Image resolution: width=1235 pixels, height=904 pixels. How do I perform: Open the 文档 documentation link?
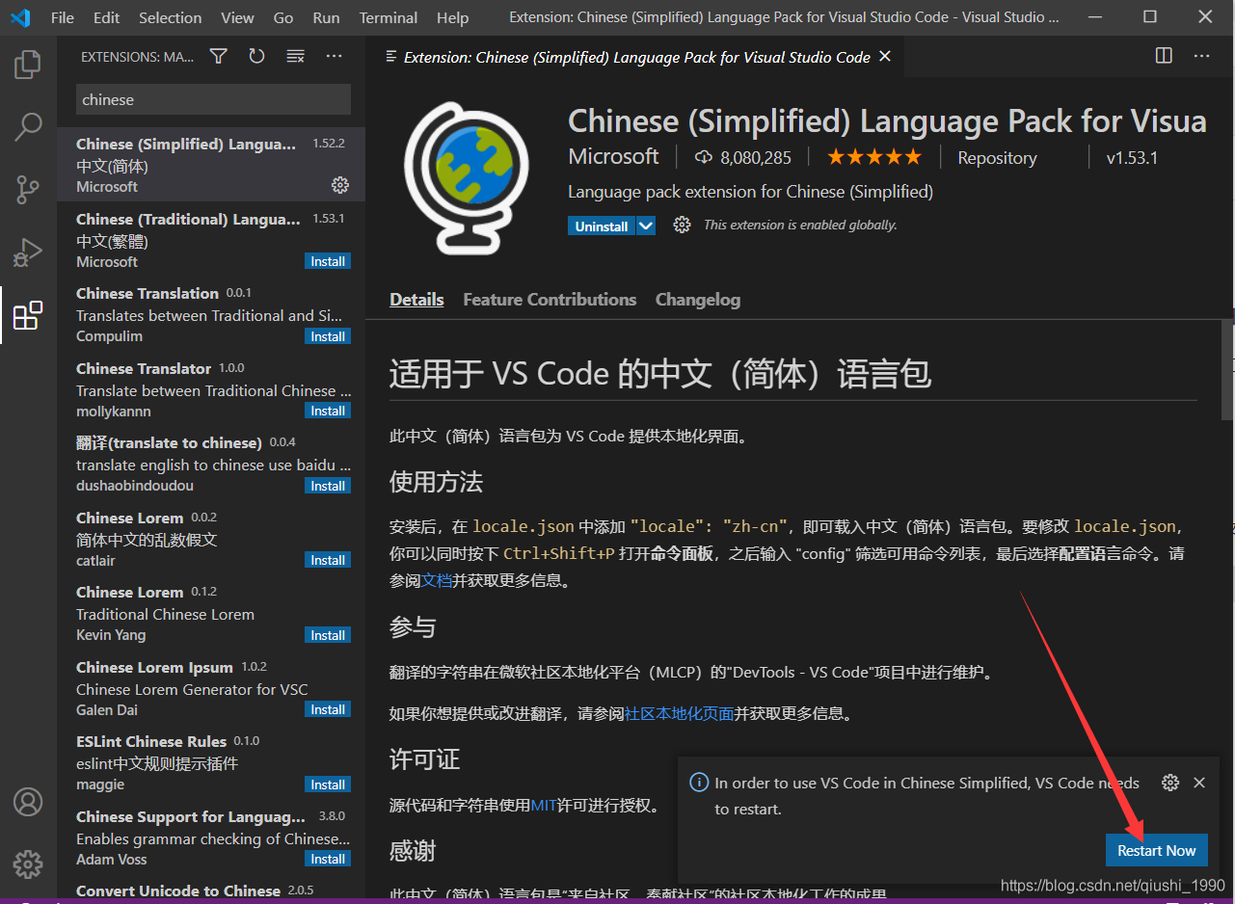click(437, 580)
